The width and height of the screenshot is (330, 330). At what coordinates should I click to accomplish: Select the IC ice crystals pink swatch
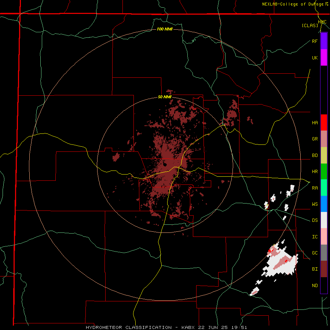click(x=324, y=236)
